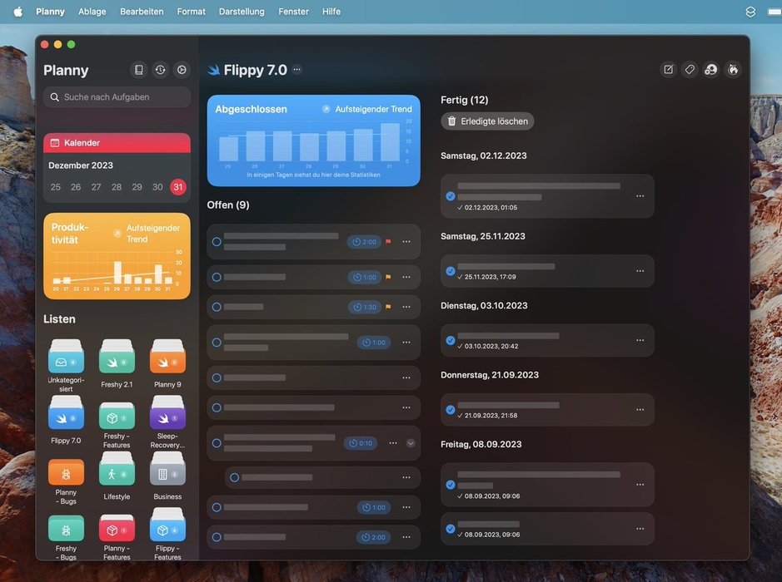Click the 1:30 timer badge
This screenshot has height=582, width=782.
[x=365, y=307]
